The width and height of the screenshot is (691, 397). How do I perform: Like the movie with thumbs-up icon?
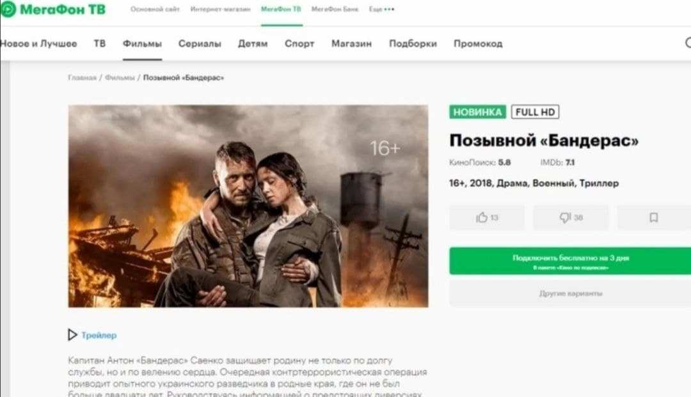[x=487, y=217]
